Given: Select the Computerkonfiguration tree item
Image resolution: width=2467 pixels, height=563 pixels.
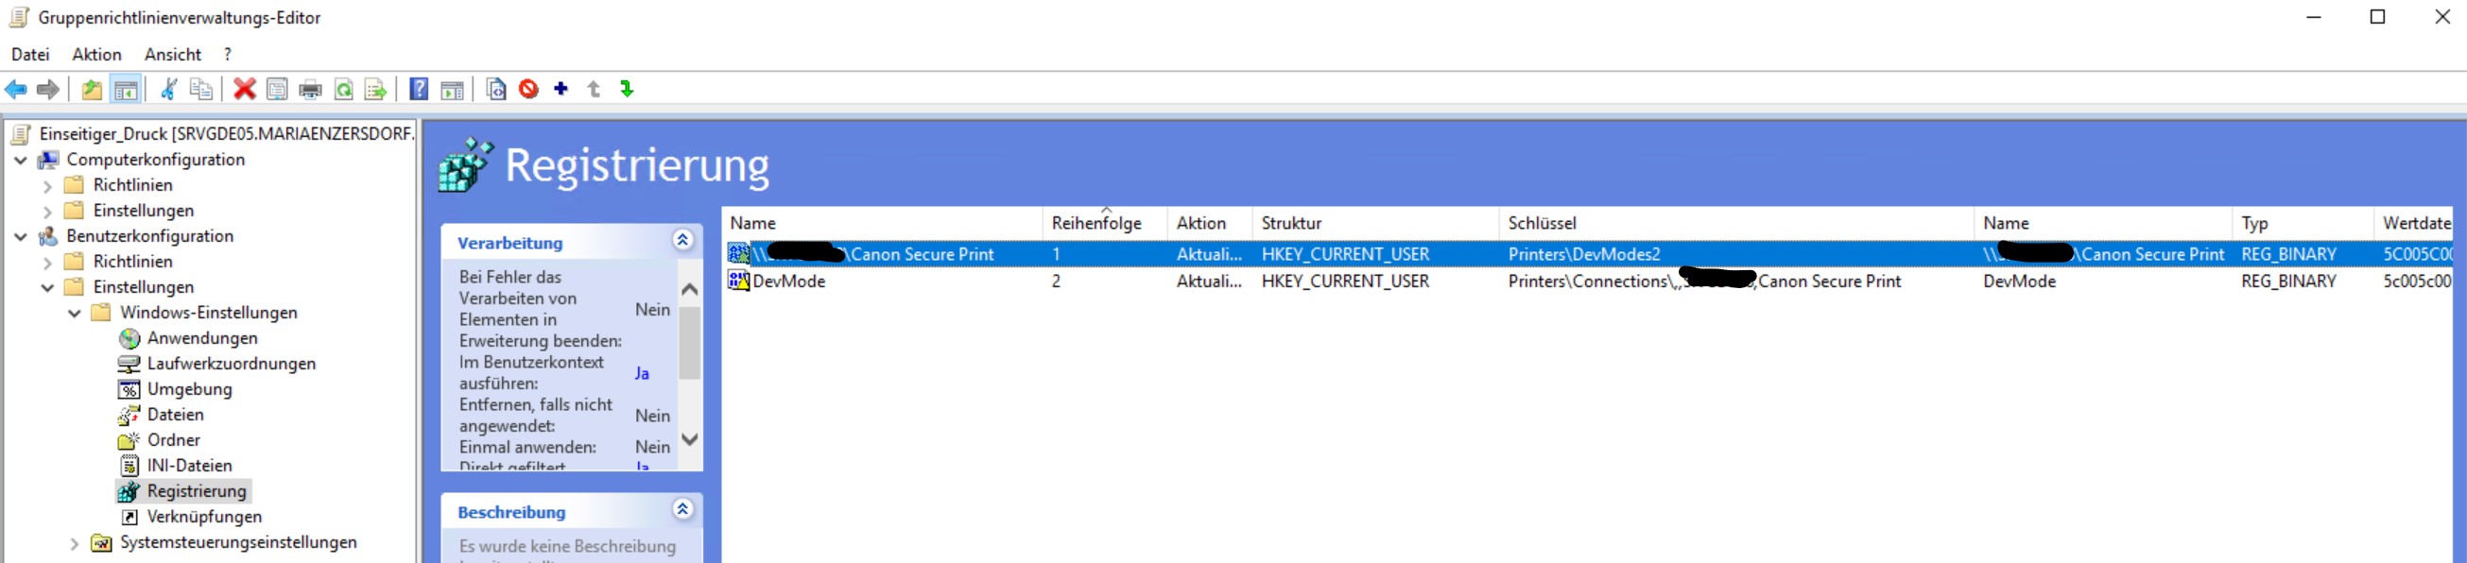Looking at the screenshot, I should (x=155, y=159).
